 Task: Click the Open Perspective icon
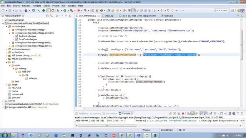[x=233, y=10]
